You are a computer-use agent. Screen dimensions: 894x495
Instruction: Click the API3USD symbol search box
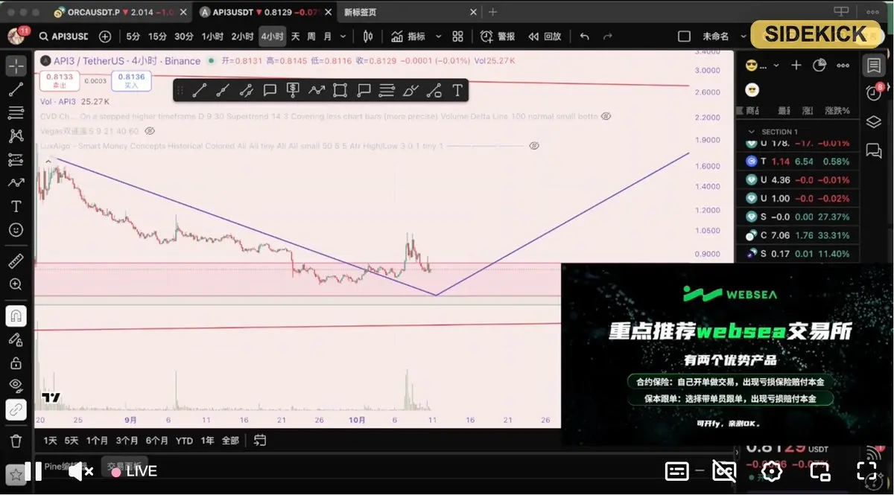(x=63, y=36)
